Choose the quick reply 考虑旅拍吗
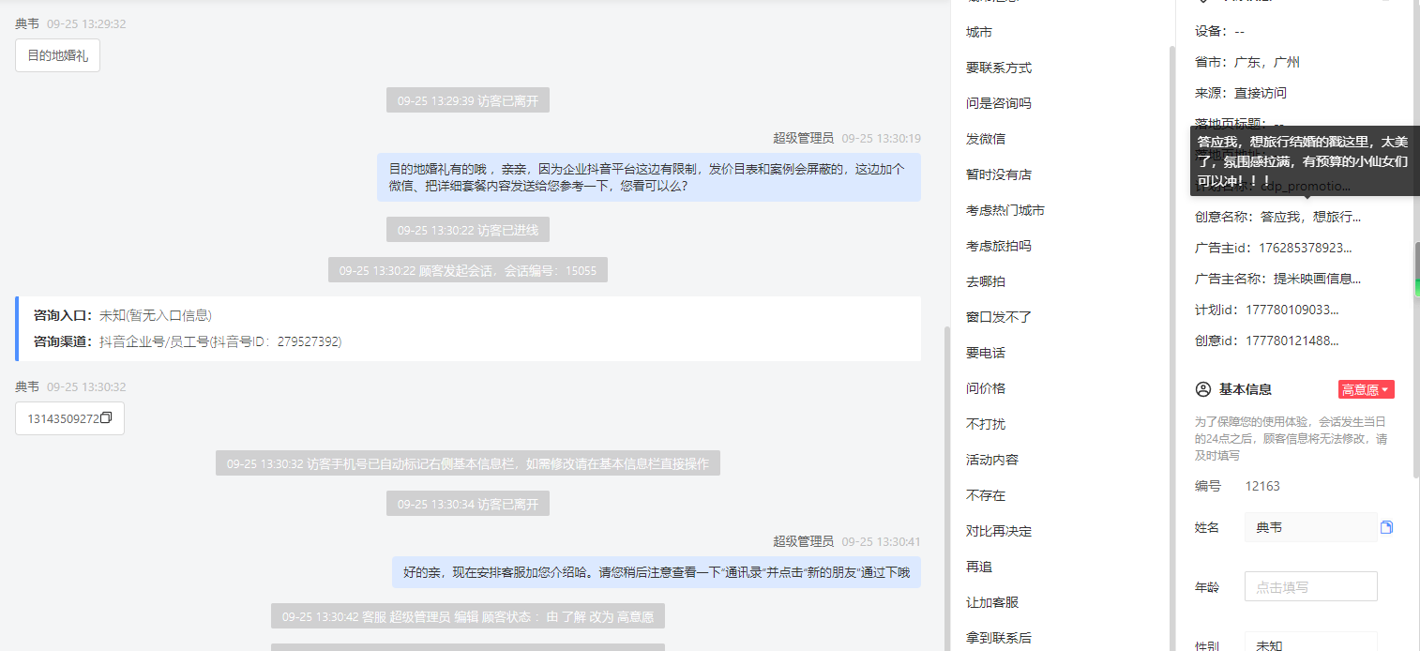Screen dimensions: 1420x651 coord(999,246)
